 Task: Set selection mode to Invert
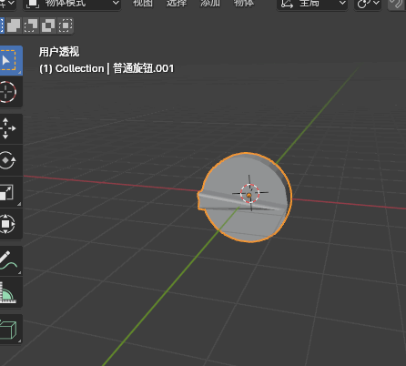48,25
